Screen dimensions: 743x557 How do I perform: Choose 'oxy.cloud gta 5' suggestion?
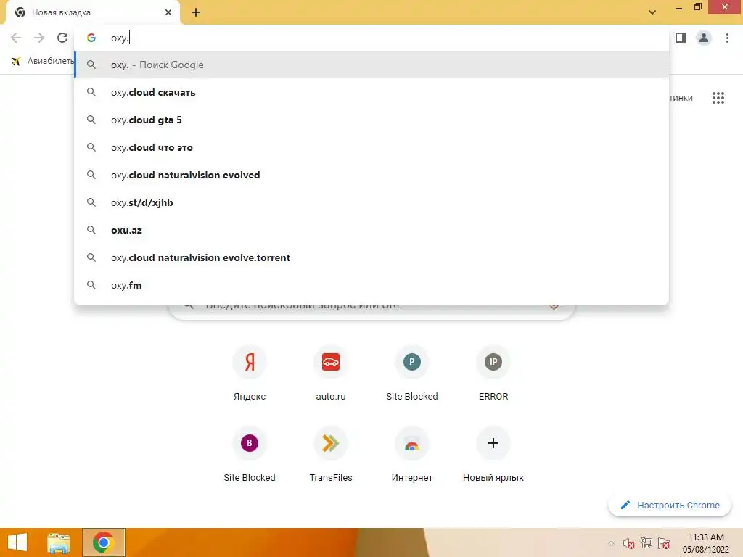[371, 120]
